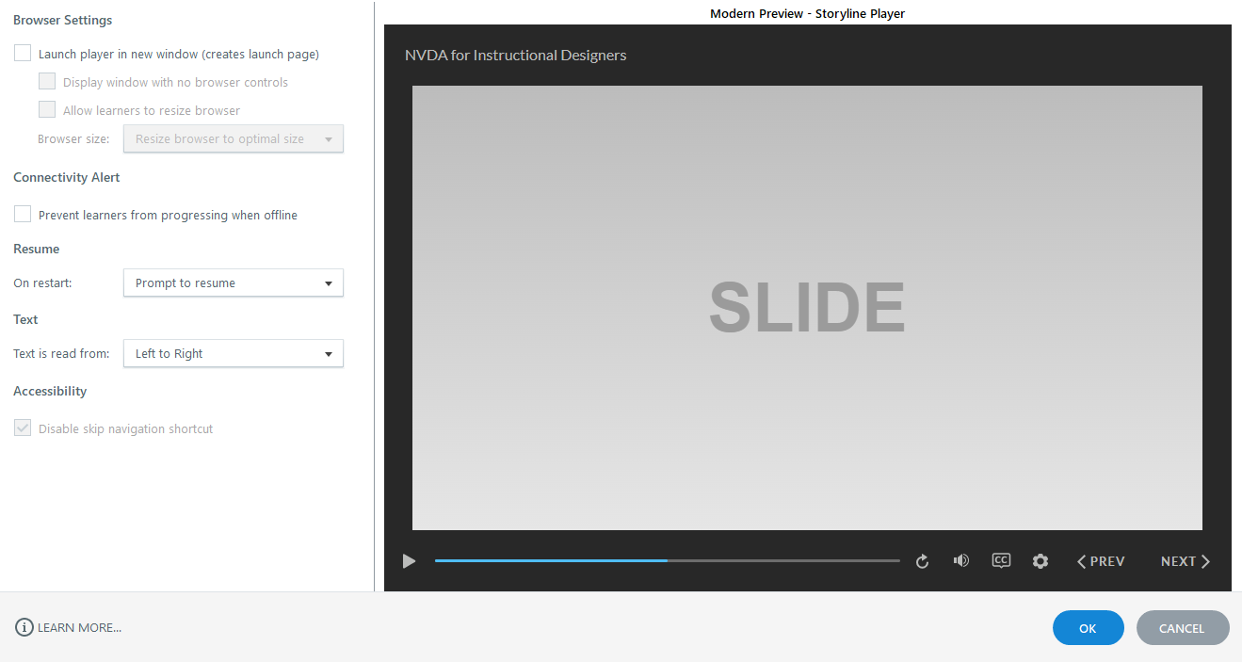1242x662 pixels.
Task: Click the Connectivity Alert heading
Action: pyautogui.click(x=67, y=177)
